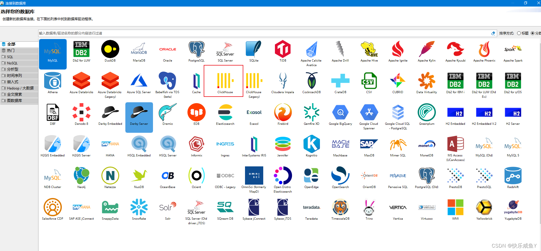Switch to the 嵌入式 category
The image size is (541, 251).
19,82
